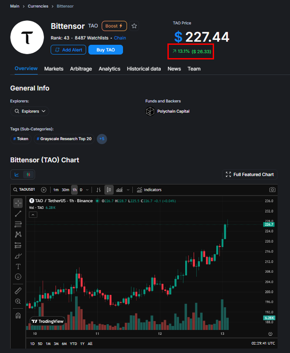
Task: Select the bars chart style icon
Action: click(x=99, y=190)
